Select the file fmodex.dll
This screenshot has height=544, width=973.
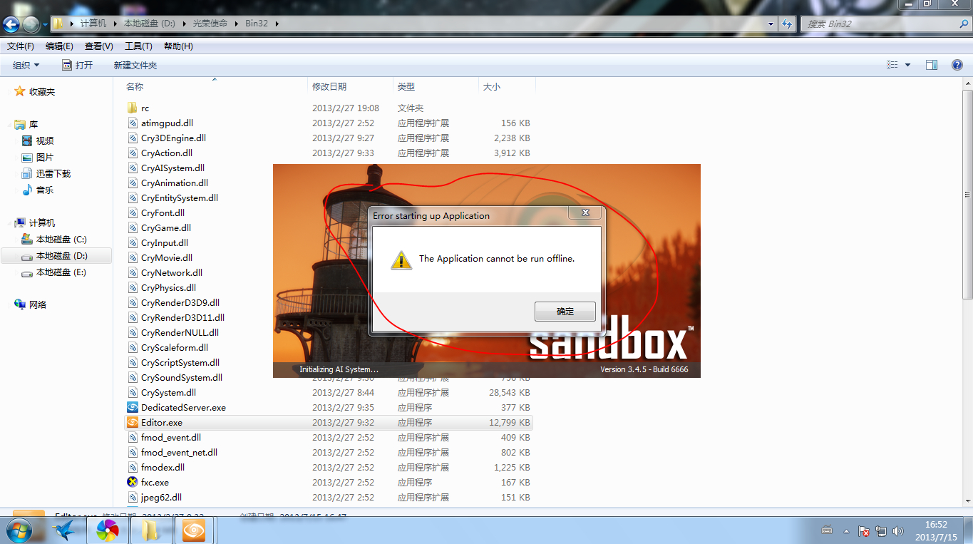coord(163,468)
